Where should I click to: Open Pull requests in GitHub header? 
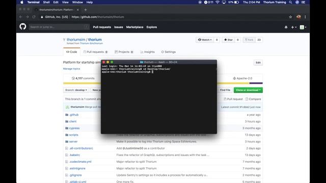click(x=102, y=27)
